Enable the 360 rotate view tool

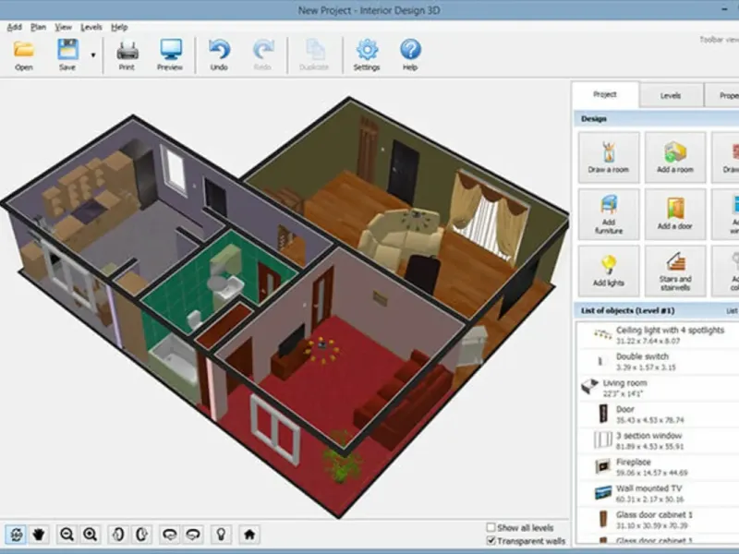pos(17,535)
